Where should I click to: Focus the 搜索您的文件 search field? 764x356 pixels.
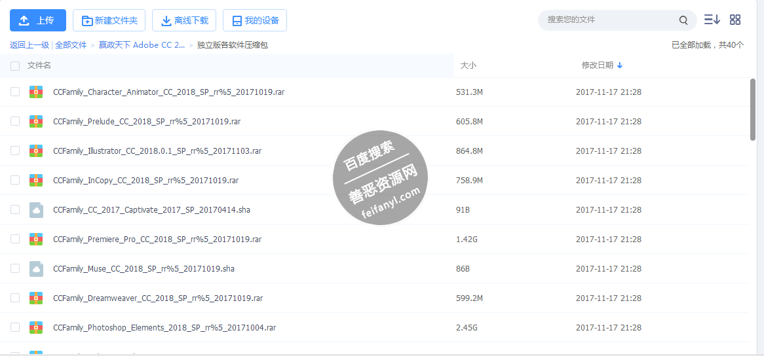(x=606, y=20)
